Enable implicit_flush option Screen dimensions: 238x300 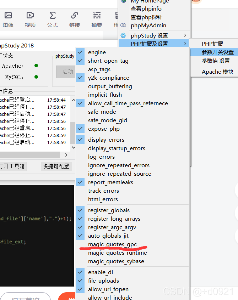point(132,95)
